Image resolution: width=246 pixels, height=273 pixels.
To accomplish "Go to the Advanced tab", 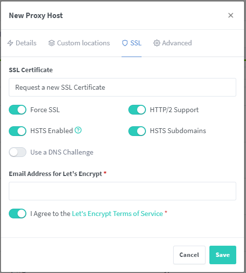I will tap(172, 43).
